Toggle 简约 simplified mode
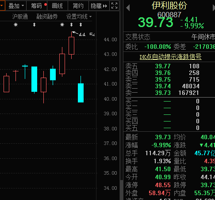Viewport: 215px width, 200px height. (x=78, y=6)
